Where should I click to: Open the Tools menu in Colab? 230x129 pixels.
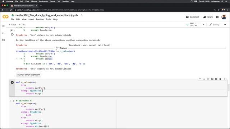(48, 19)
